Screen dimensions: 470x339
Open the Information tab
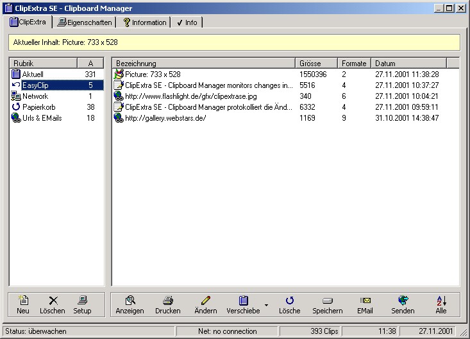(145, 22)
